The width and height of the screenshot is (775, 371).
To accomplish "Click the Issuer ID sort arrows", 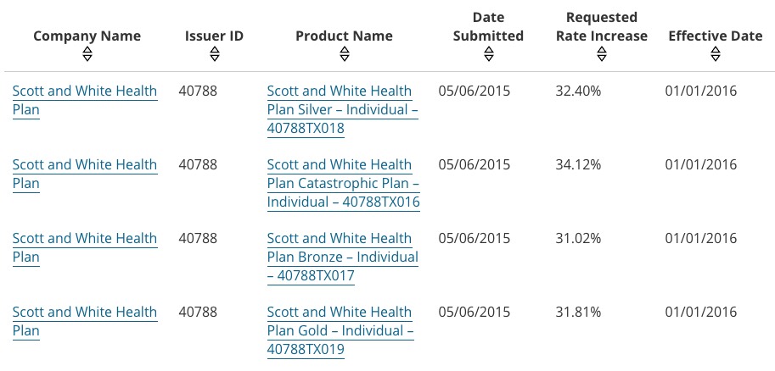I will pos(214,54).
